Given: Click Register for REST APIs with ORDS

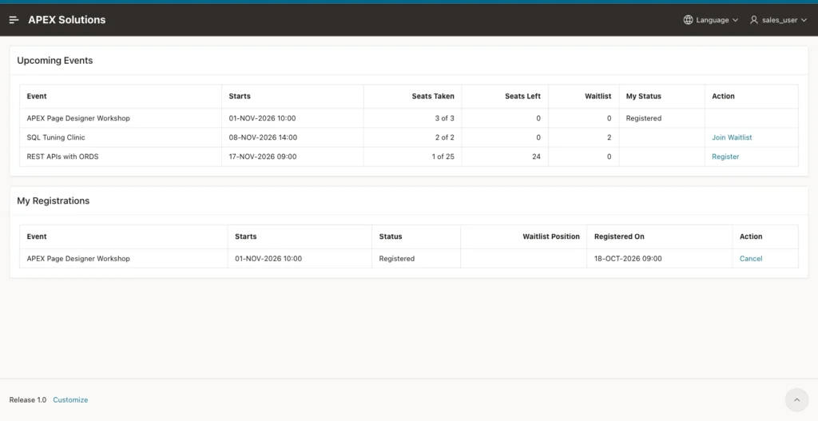Looking at the screenshot, I should click(x=725, y=157).
